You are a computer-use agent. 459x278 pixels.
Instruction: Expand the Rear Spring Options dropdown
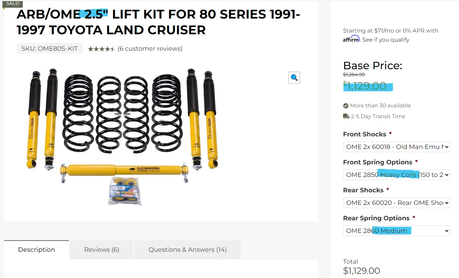397,231
